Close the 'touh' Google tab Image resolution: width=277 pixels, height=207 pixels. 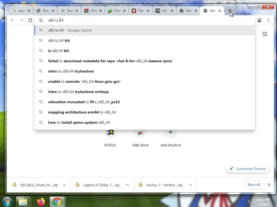point(29,11)
